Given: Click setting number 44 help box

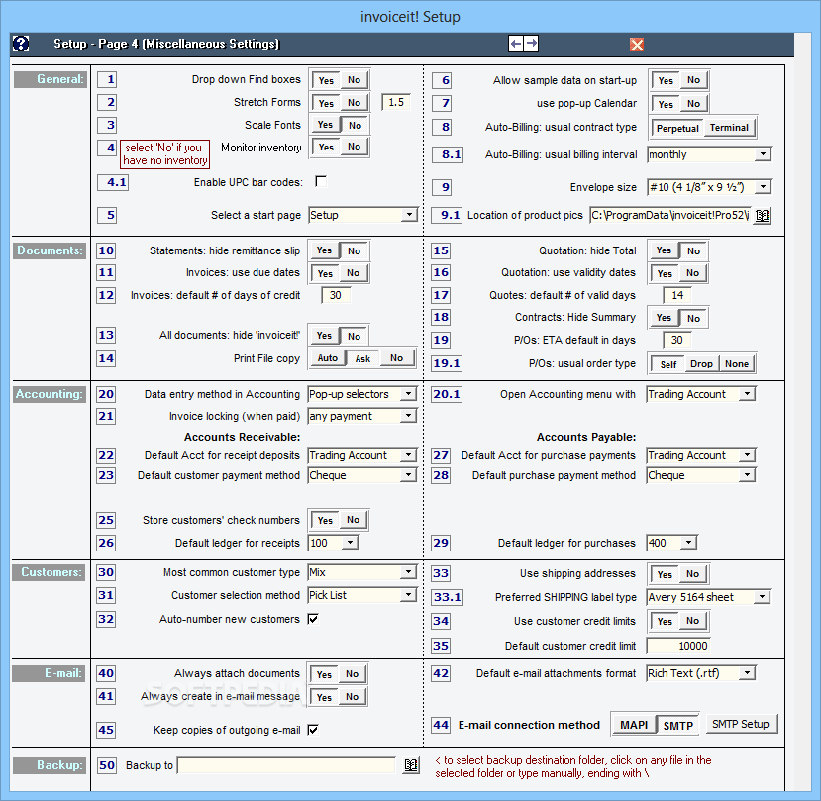Looking at the screenshot, I should pos(441,725).
